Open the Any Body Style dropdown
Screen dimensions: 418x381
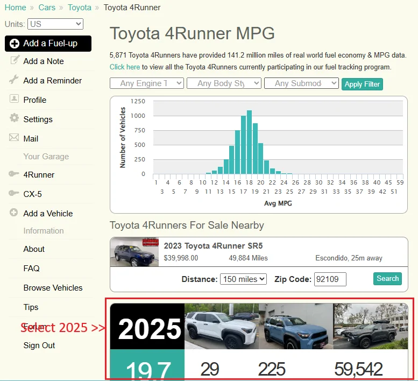point(224,83)
